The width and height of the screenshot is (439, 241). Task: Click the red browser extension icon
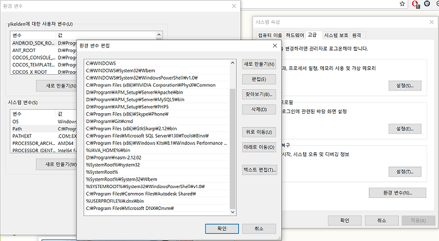point(415,4)
